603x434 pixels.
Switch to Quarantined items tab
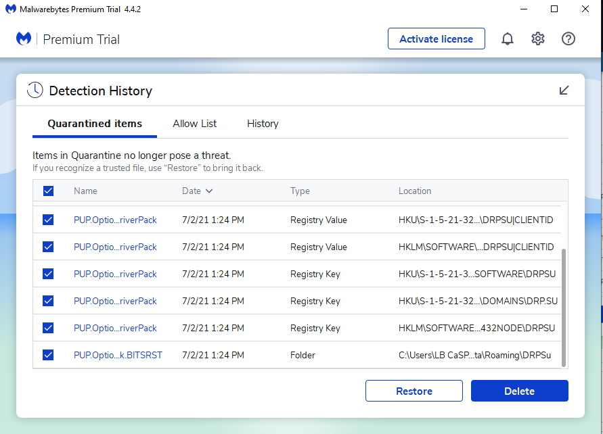pos(95,124)
